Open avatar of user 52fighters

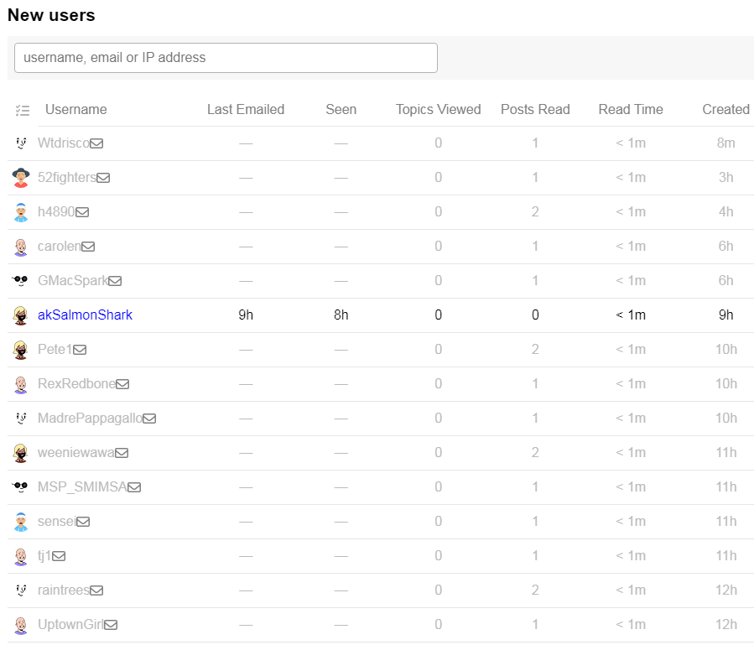point(21,178)
